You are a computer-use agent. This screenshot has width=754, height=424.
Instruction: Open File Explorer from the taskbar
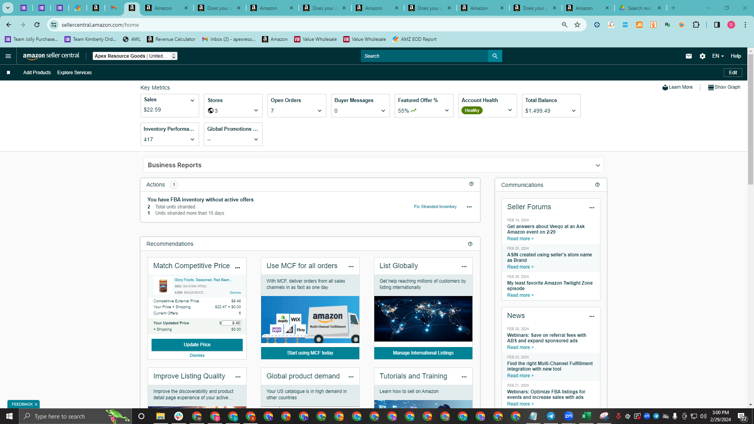160,416
